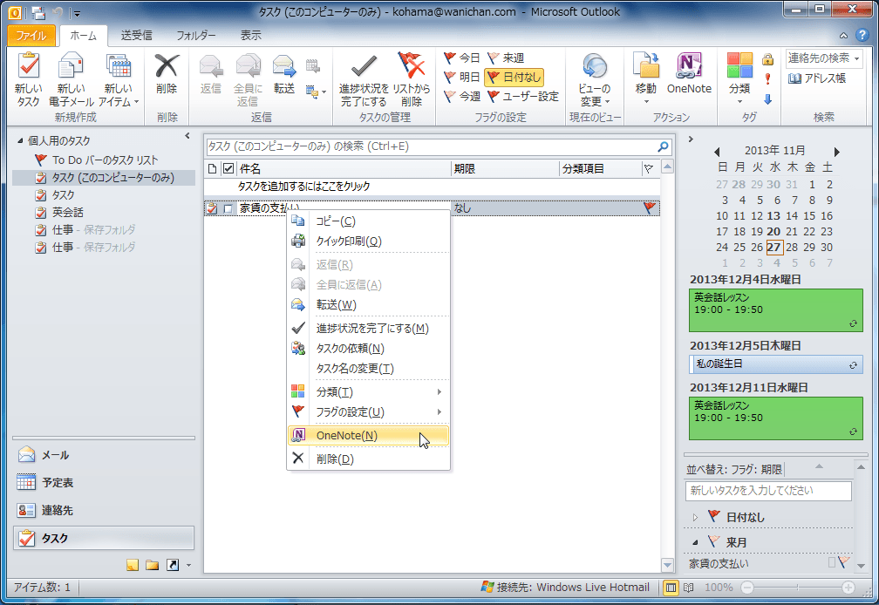Open the Move (移動) dropdown
The height and width of the screenshot is (605, 879).
645,78
